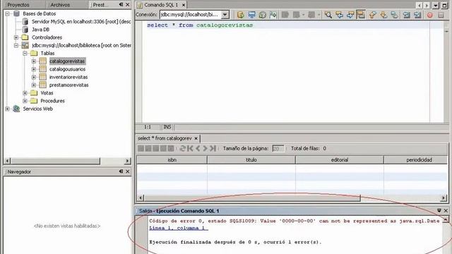Expand the catalogousuarios table
This screenshot has width=452, height=254.
(34, 69)
